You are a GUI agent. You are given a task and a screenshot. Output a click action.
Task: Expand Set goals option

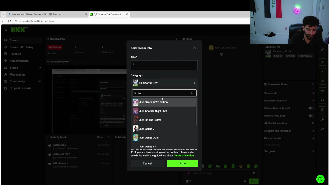[x=313, y=151]
